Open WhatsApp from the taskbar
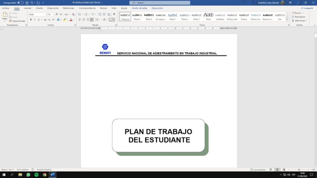Viewport: 317px width, 178px height. pyautogui.click(x=28, y=175)
